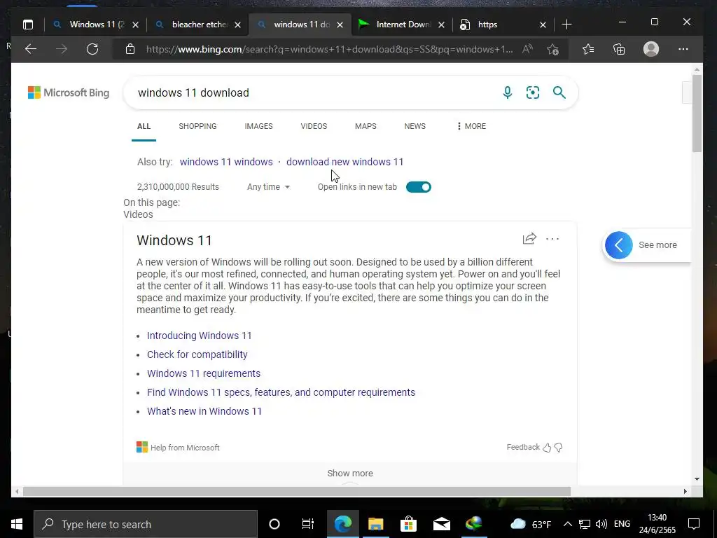Search by voice microphone icon
Image resolution: width=717 pixels, height=538 pixels.
coord(508,92)
